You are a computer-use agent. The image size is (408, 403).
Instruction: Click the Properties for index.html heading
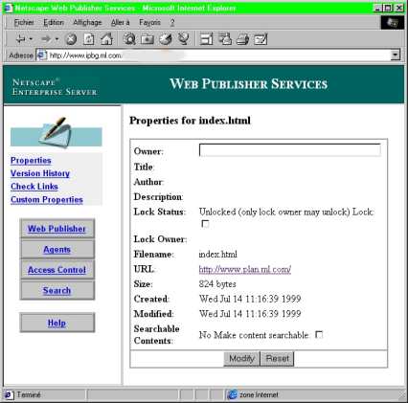[x=190, y=121]
